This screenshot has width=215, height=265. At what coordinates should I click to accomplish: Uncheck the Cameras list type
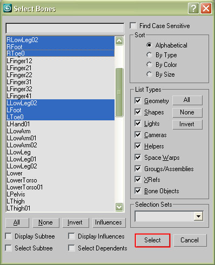pos(138,134)
